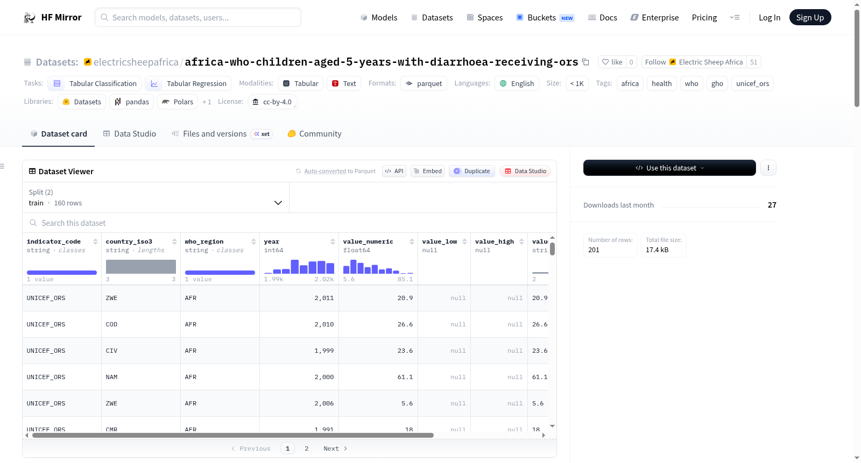Image resolution: width=861 pixels, height=463 pixels.
Task: Expand the Split train dropdown
Action: (156, 198)
